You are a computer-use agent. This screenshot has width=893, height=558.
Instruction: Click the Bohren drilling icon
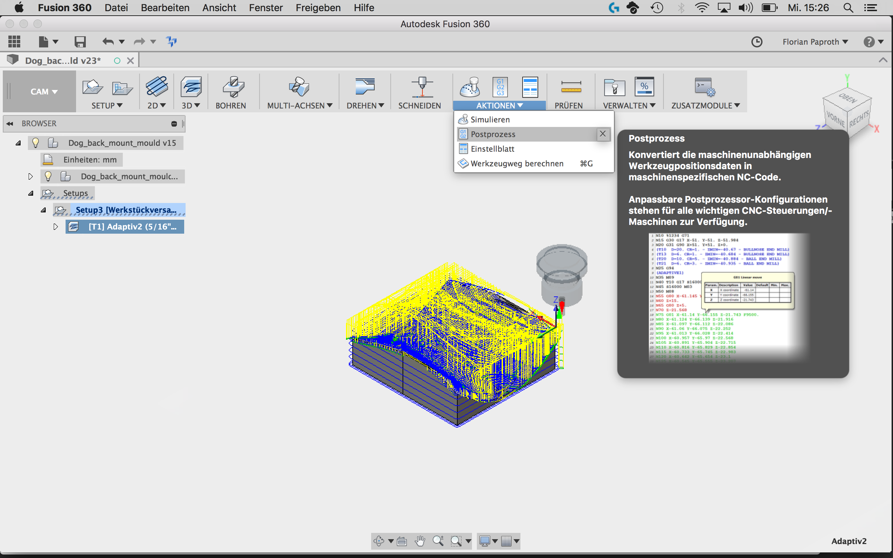pyautogui.click(x=233, y=87)
